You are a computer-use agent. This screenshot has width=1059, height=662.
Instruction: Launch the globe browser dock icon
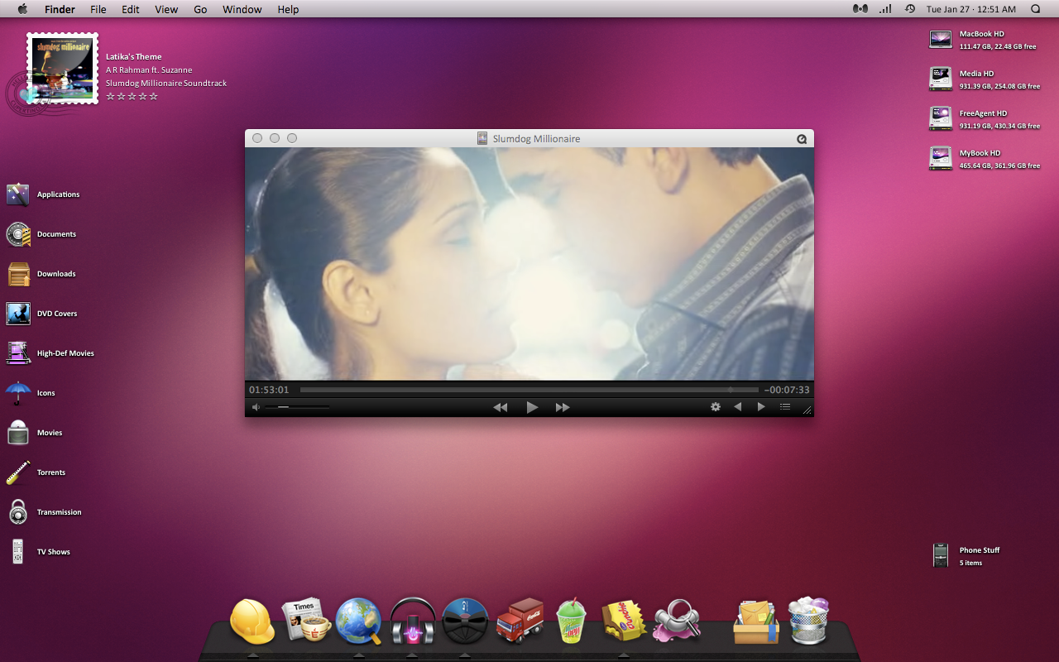point(359,621)
